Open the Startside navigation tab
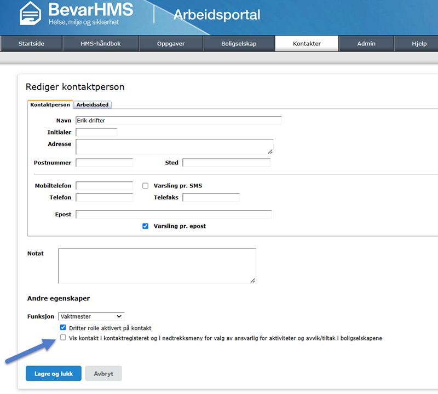Viewport: 438px width, 394px height. coord(32,44)
